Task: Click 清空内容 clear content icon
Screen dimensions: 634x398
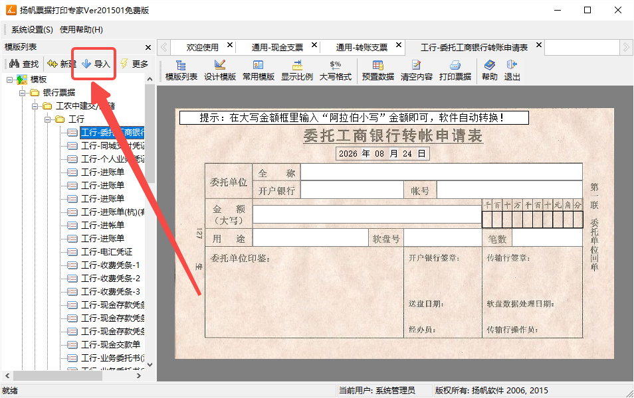Action: coord(417,70)
